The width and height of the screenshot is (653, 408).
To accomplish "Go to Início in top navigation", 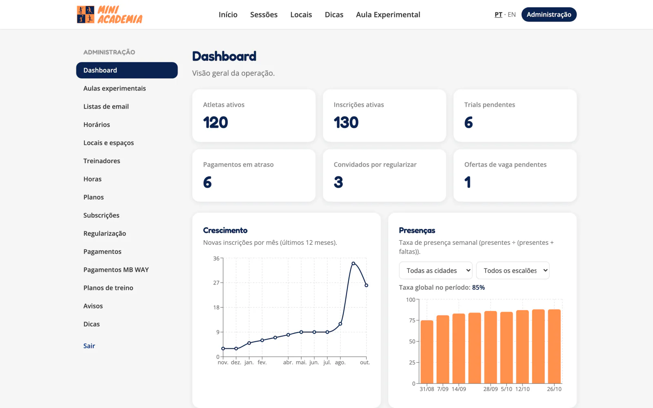I will (x=228, y=15).
